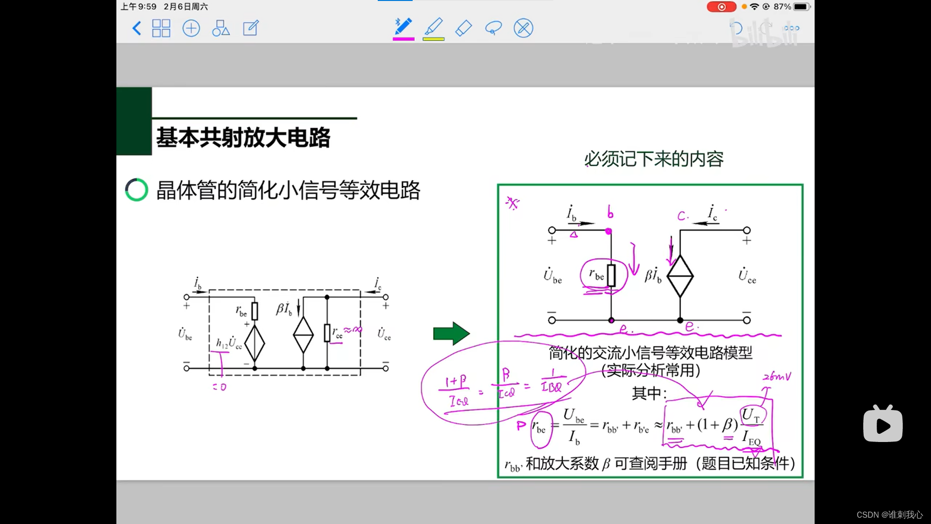Select the pen tool with magenta underline
The image size is (931, 524).
(x=403, y=26)
